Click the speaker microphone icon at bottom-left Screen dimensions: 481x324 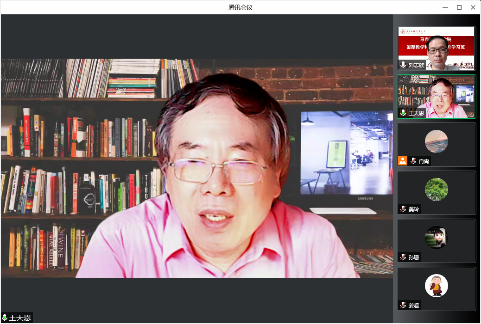(5, 318)
